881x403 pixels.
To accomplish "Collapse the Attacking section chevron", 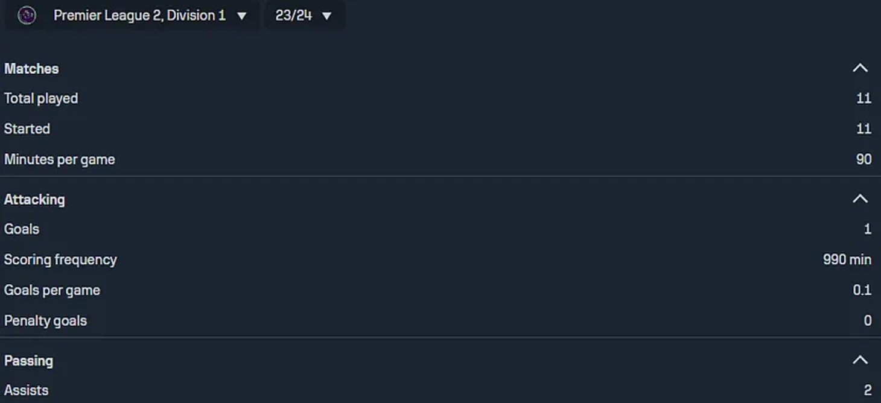I will click(x=860, y=198).
